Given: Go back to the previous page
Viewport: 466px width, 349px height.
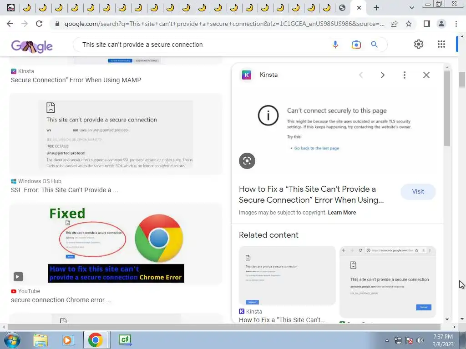Looking at the screenshot, I should click(10, 24).
